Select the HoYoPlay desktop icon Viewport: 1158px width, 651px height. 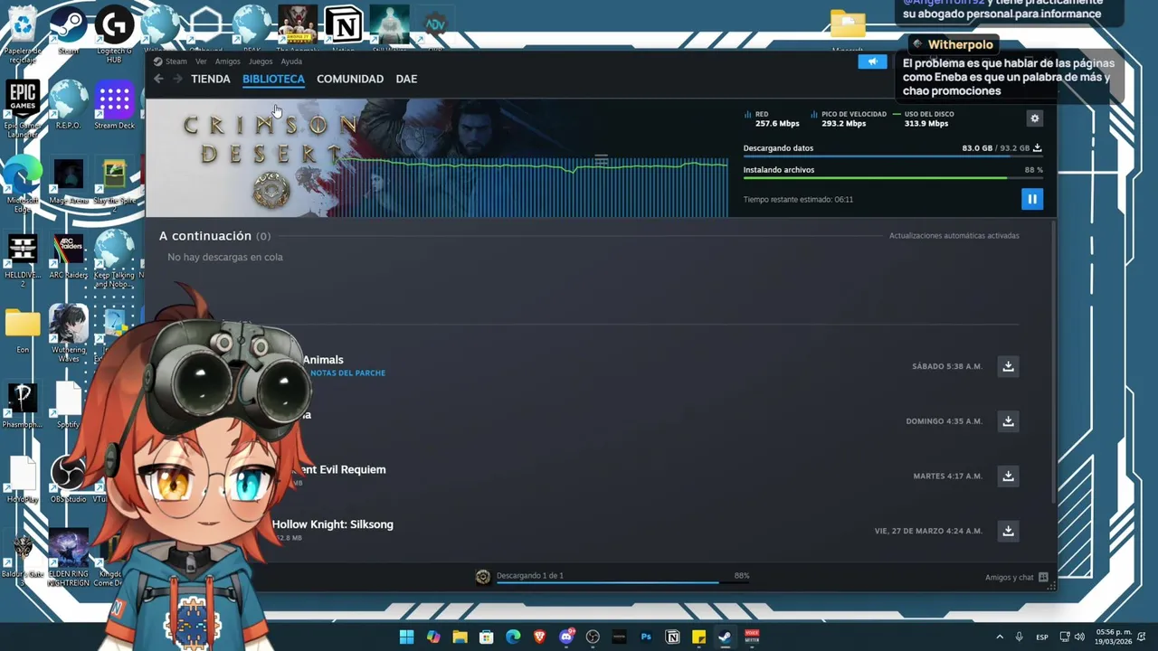click(x=23, y=479)
